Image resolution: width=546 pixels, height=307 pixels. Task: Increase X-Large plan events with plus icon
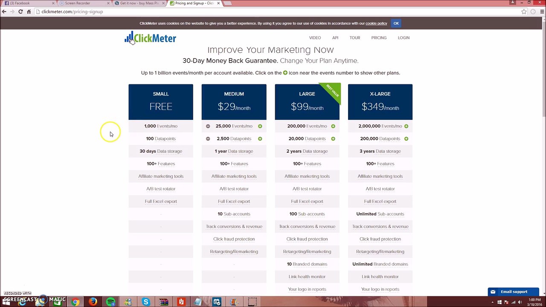406,126
